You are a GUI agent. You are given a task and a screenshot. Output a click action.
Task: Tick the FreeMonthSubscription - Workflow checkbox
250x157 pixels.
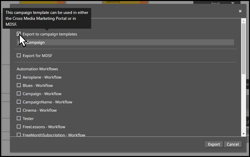(19, 135)
